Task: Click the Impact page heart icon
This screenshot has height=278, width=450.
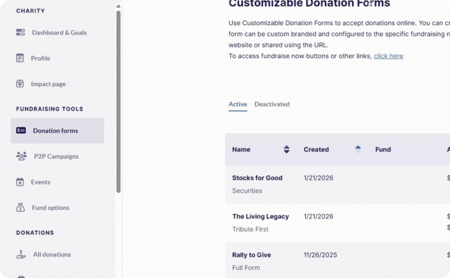Action: pyautogui.click(x=20, y=84)
